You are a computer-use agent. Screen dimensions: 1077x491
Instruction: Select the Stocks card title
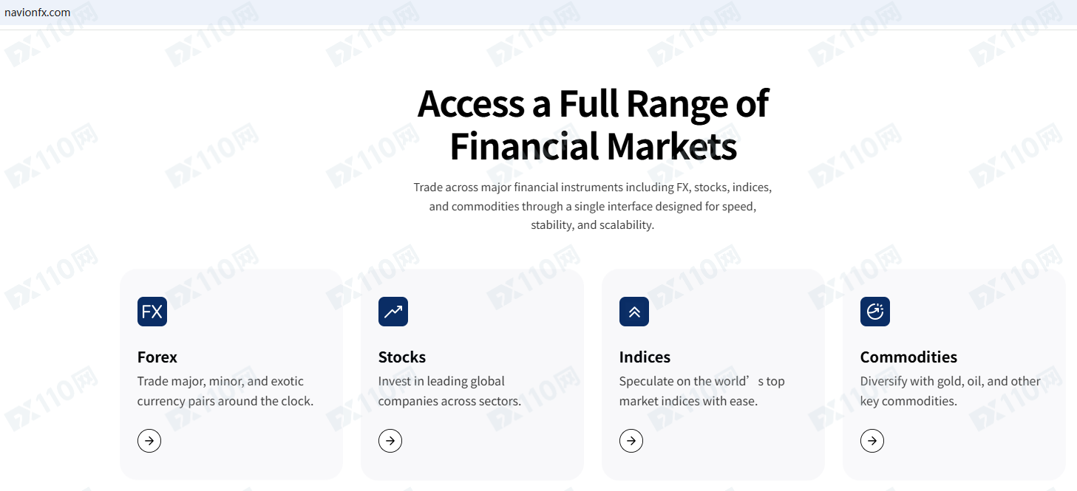pyautogui.click(x=402, y=357)
